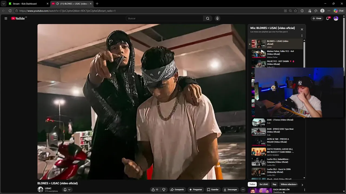Share the video using Compartir
Screen dimensions: 346x194
(x=177, y=189)
